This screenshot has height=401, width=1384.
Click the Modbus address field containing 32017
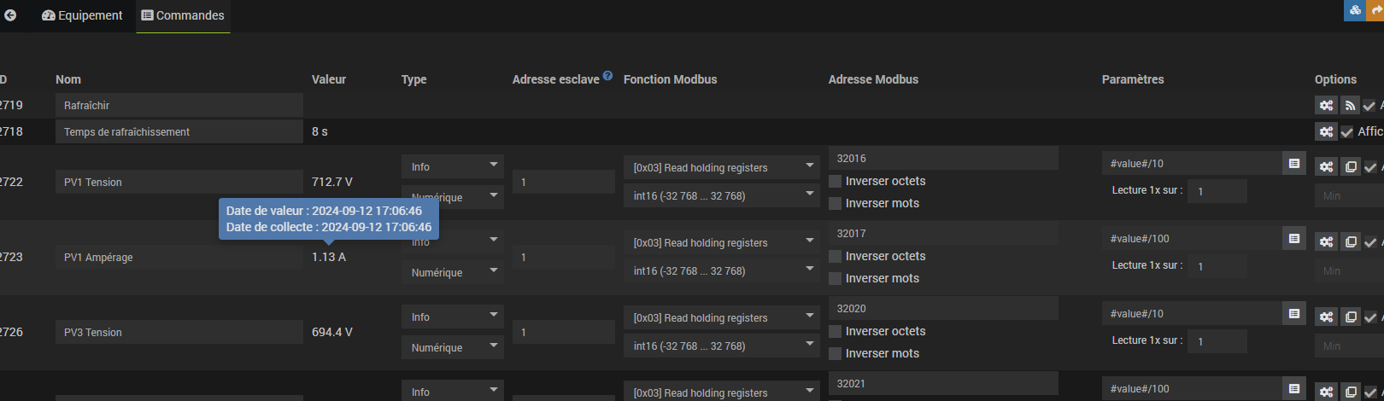[x=943, y=233]
